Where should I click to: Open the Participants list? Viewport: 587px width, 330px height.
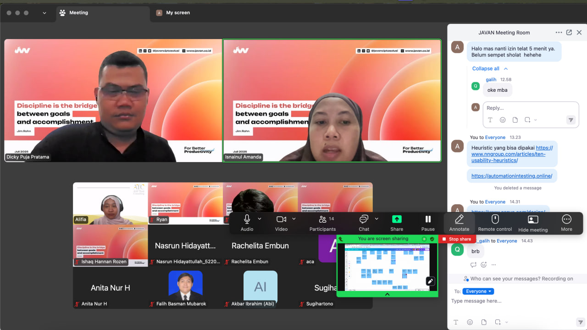323,223
